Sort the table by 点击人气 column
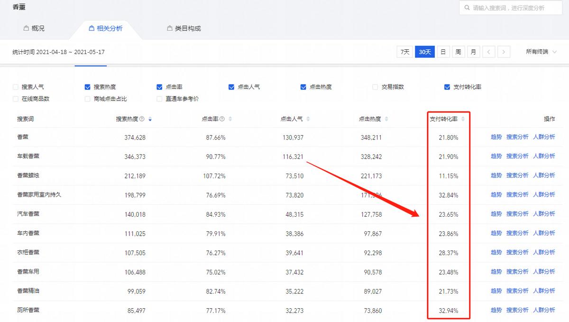 tap(308, 119)
